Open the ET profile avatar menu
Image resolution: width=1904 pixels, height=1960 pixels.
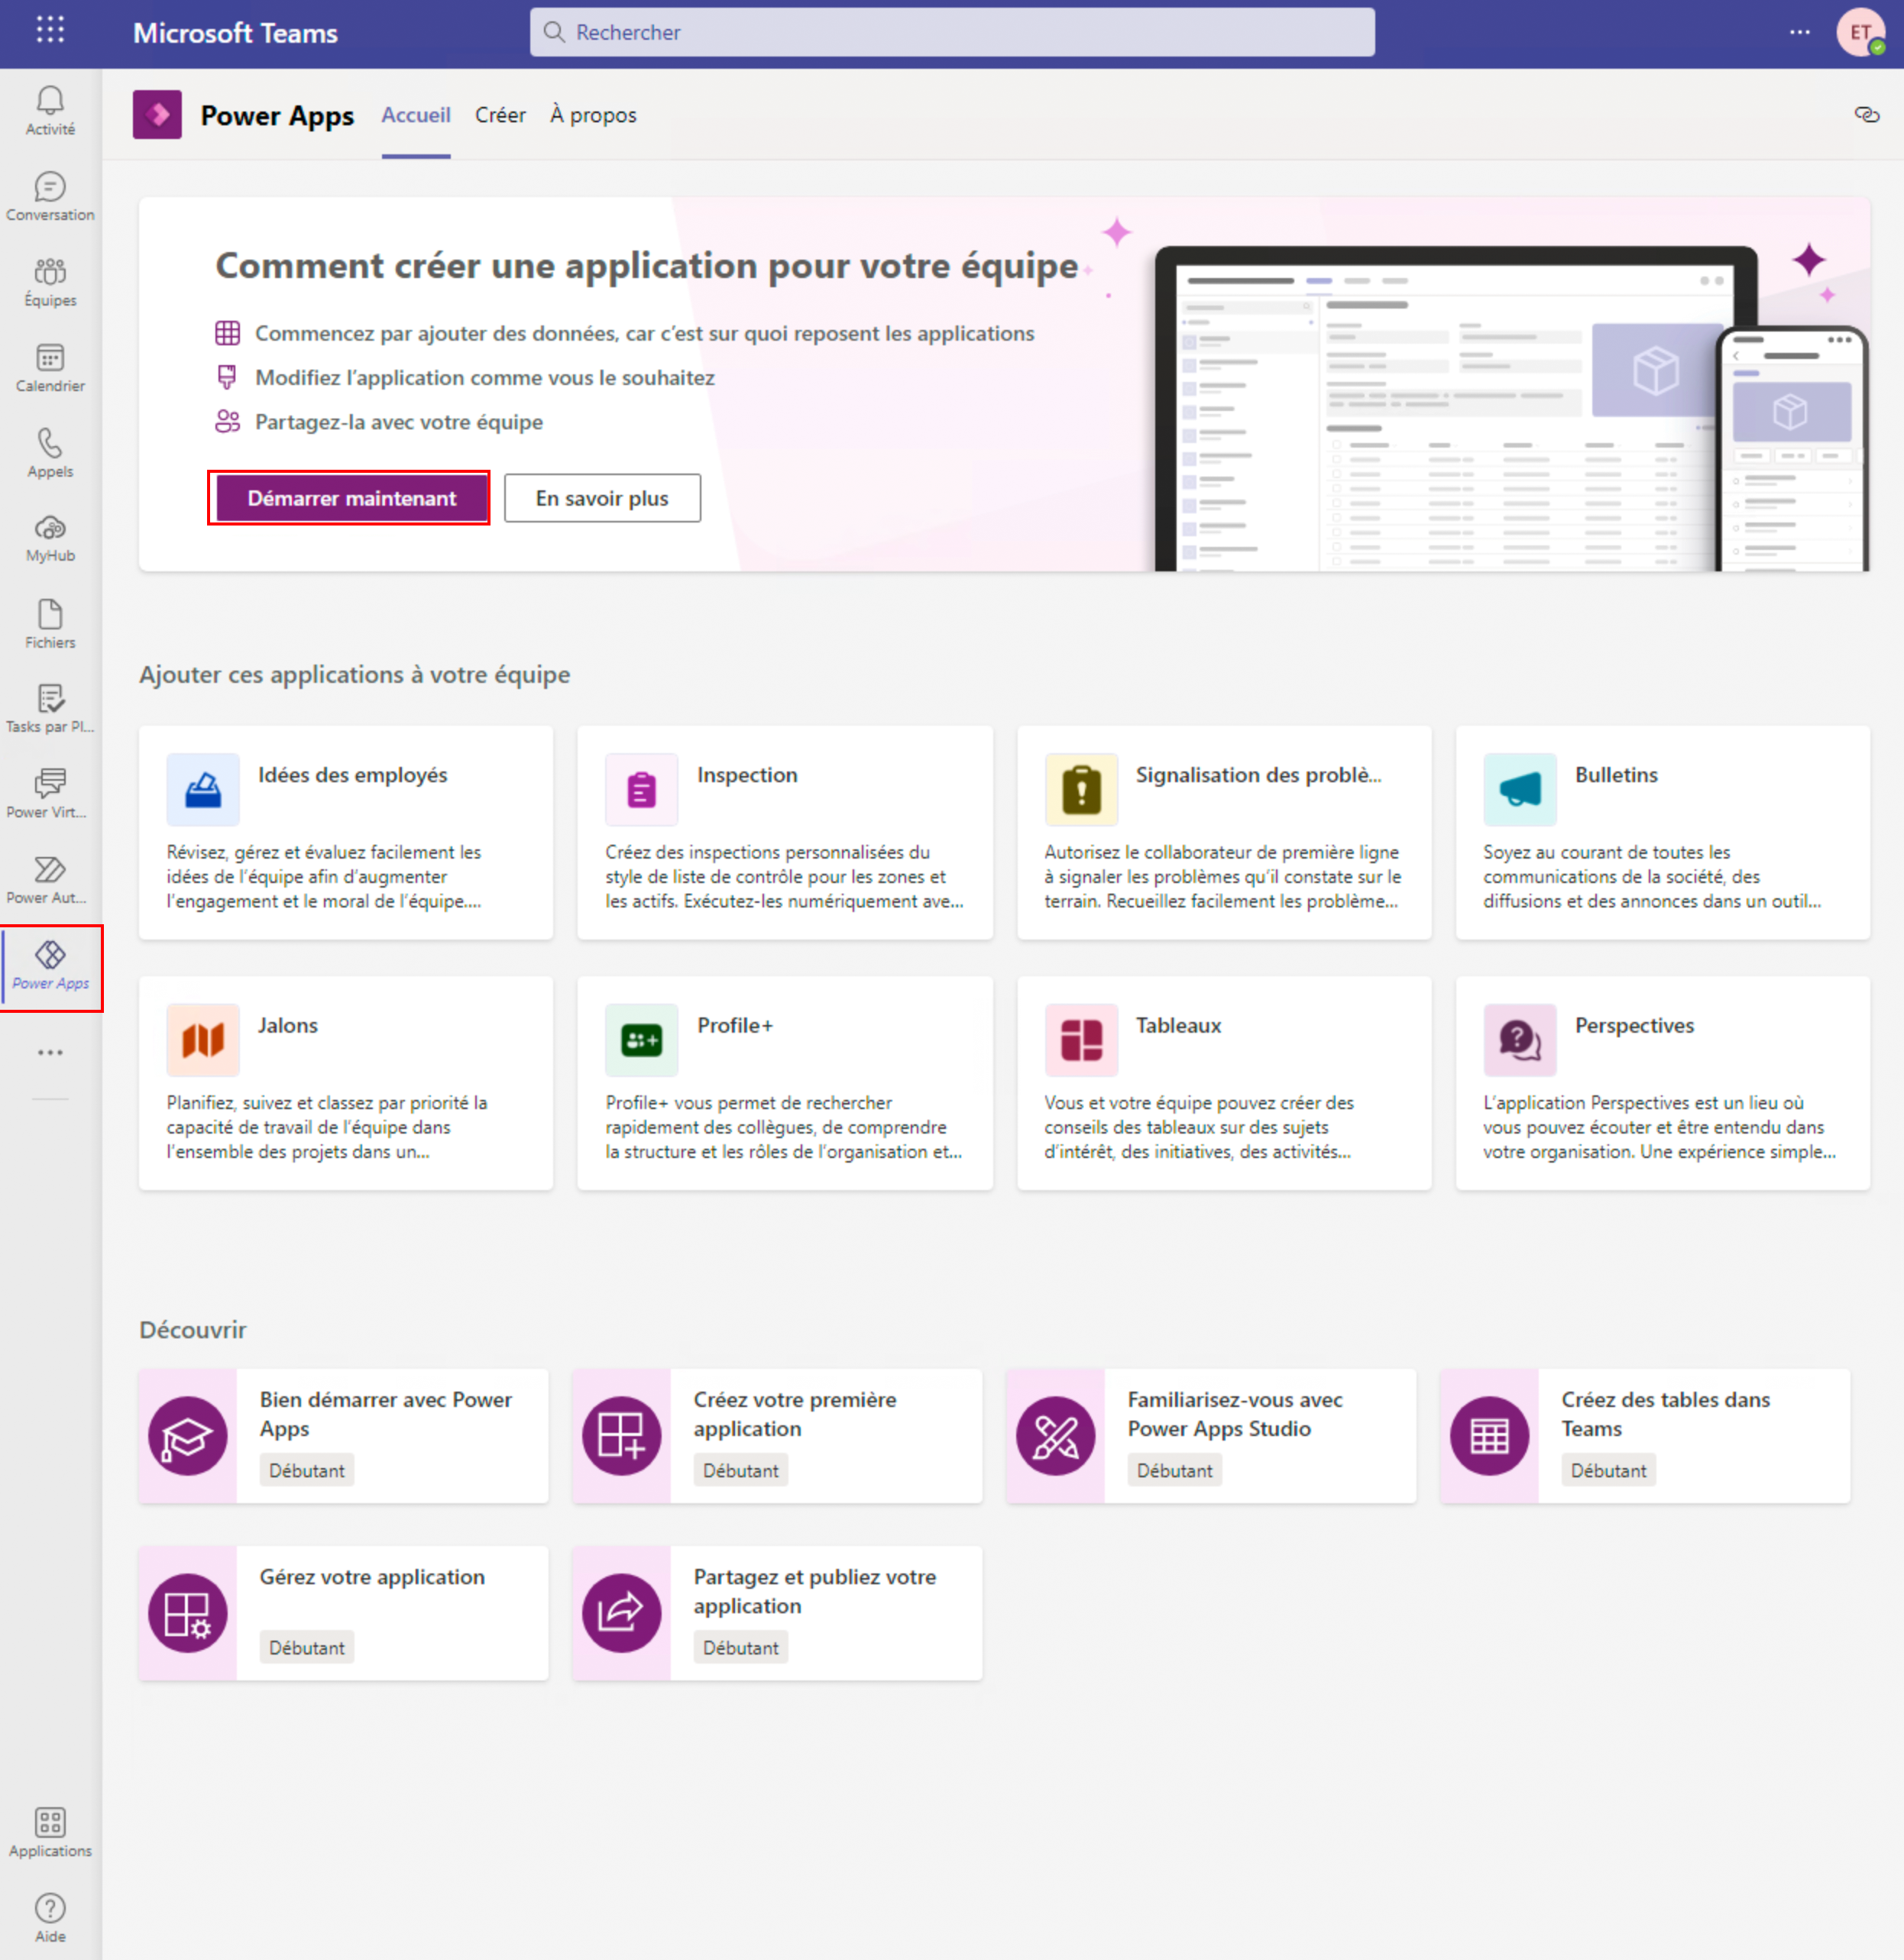tap(1860, 32)
